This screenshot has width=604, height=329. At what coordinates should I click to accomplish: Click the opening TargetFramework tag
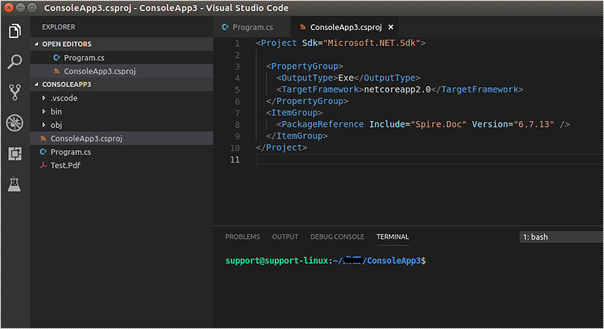(x=320, y=89)
